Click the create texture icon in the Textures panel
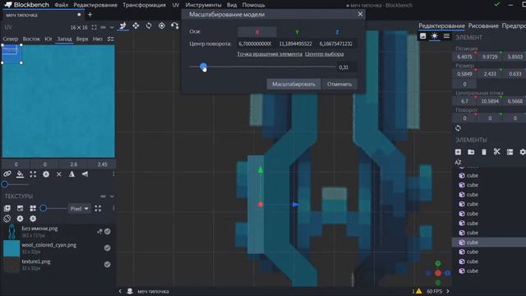526x296 pixels. (x=20, y=208)
